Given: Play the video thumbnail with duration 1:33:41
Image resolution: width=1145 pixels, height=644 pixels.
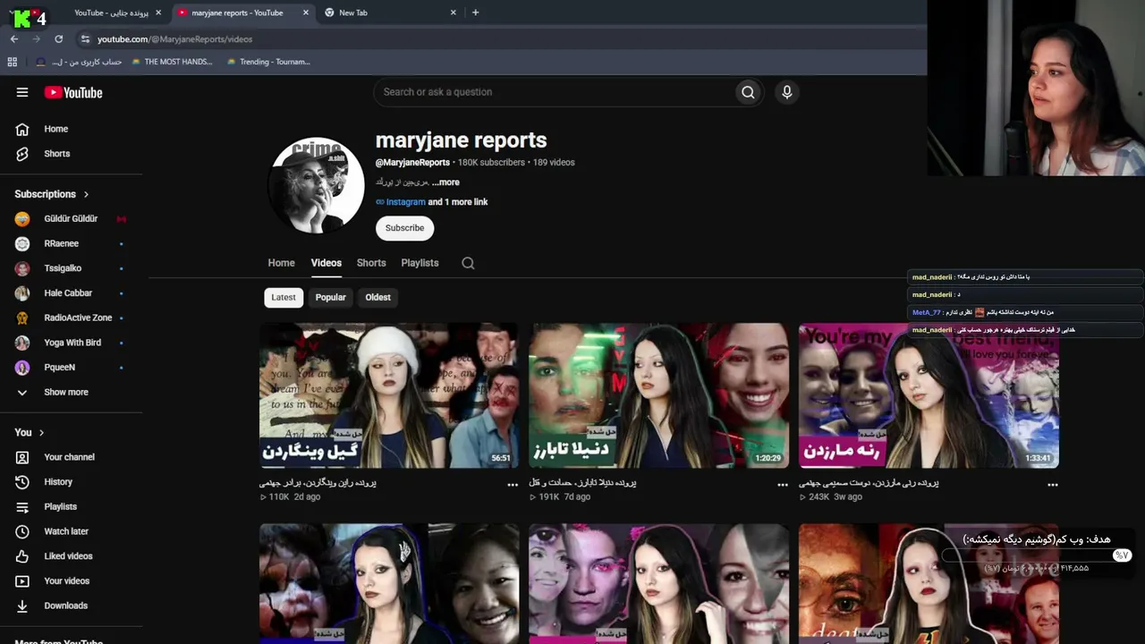Looking at the screenshot, I should [x=929, y=395].
